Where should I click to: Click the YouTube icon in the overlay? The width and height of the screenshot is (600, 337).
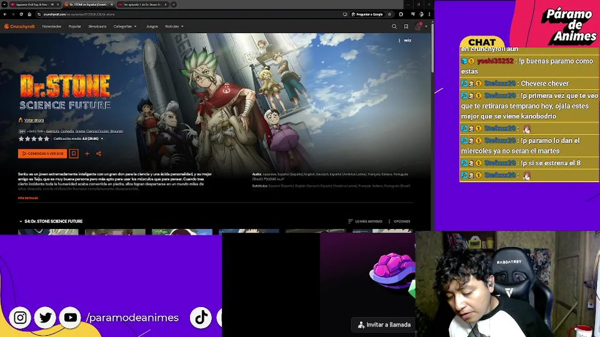tap(71, 318)
